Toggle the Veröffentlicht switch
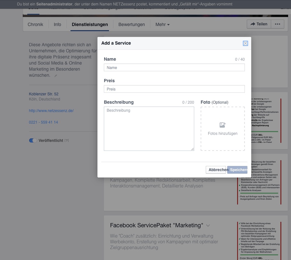291x260 pixels. [33, 141]
